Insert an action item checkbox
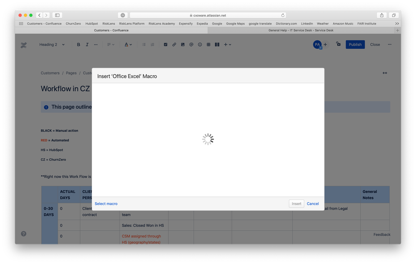 click(165, 45)
